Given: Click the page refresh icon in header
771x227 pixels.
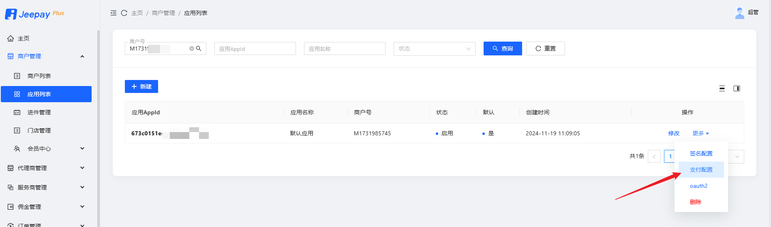Looking at the screenshot, I should click(124, 13).
